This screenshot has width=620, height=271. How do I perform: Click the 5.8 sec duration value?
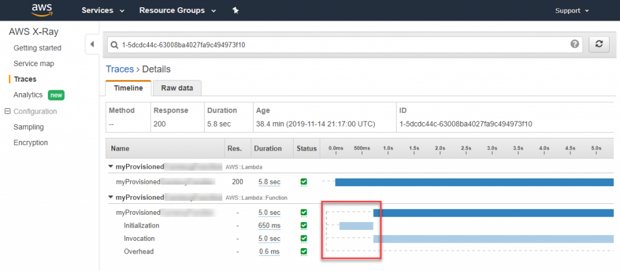pyautogui.click(x=269, y=182)
